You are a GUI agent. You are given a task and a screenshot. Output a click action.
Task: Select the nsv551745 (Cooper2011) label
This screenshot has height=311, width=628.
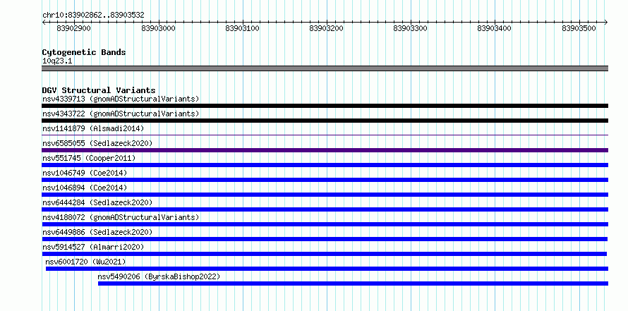tap(89, 158)
